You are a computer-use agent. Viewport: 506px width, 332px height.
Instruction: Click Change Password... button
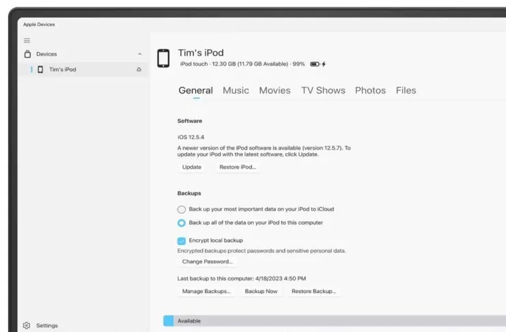pos(207,262)
